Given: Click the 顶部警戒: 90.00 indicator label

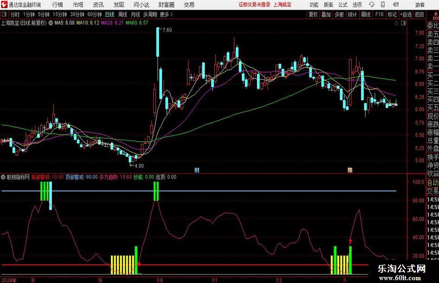Looking at the screenshot, I should coord(81,177).
